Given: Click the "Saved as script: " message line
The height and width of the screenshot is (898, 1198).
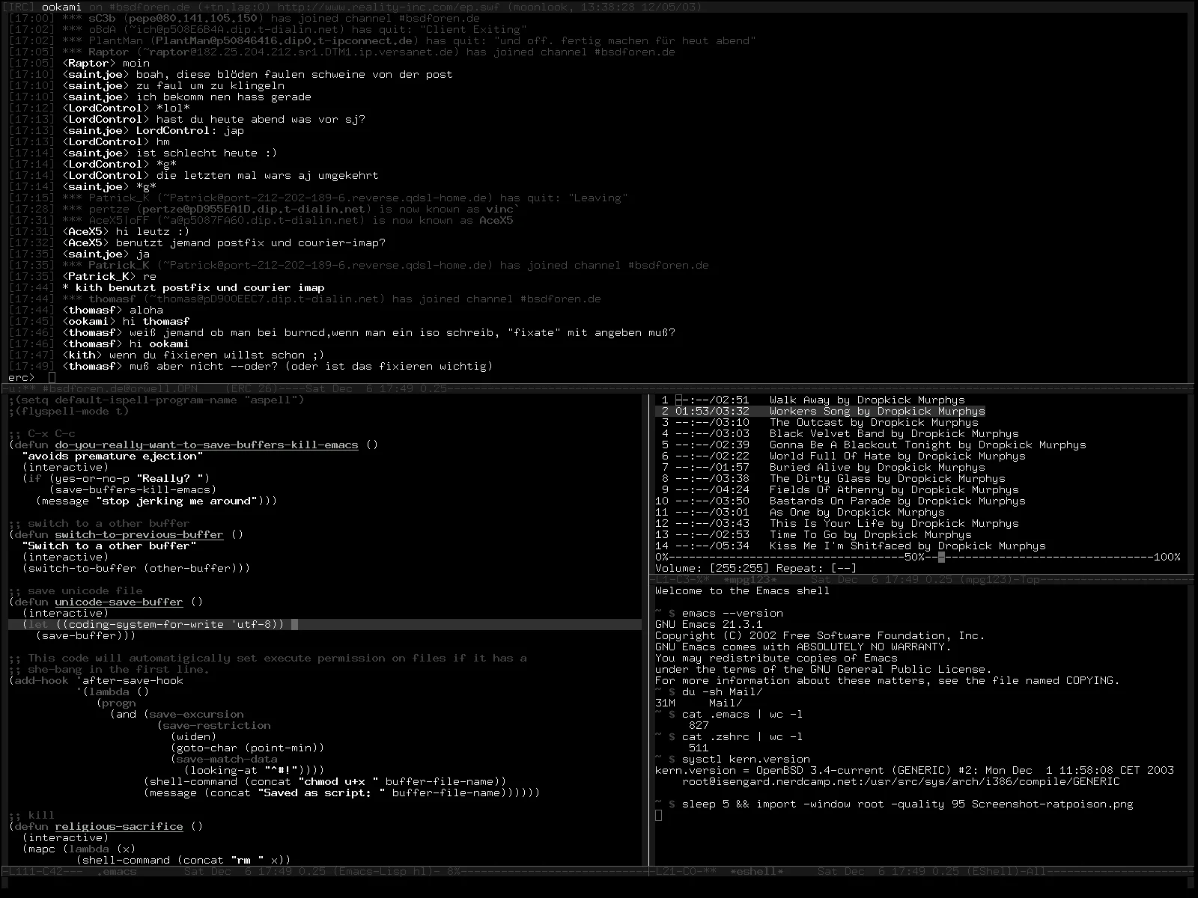Looking at the screenshot, I should point(341,792).
